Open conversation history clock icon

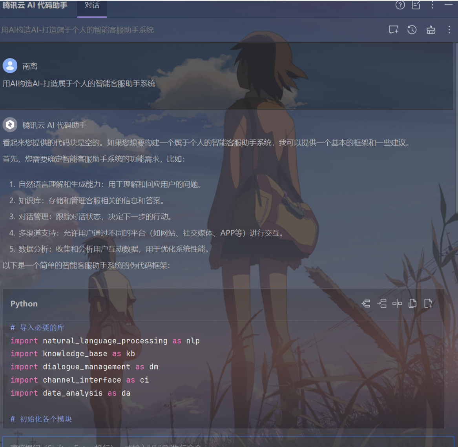tap(412, 30)
